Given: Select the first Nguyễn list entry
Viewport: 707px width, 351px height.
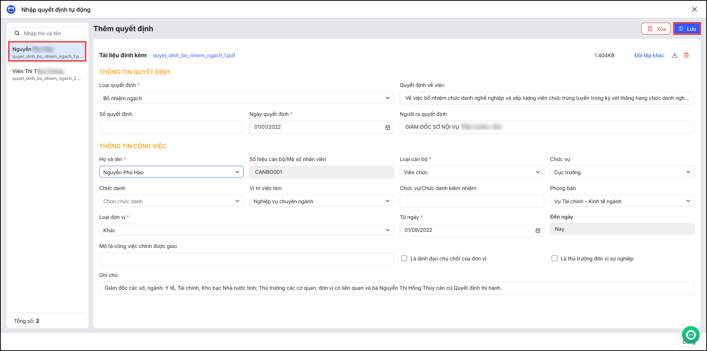Looking at the screenshot, I should click(47, 52).
